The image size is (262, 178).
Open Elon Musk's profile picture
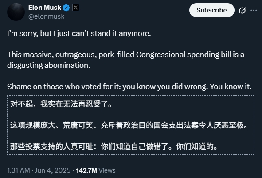pos(16,12)
